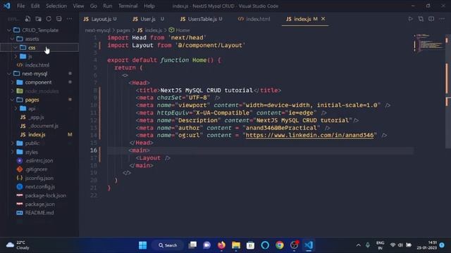
Task: Open Cortana circle icon on taskbar
Action: point(265,245)
